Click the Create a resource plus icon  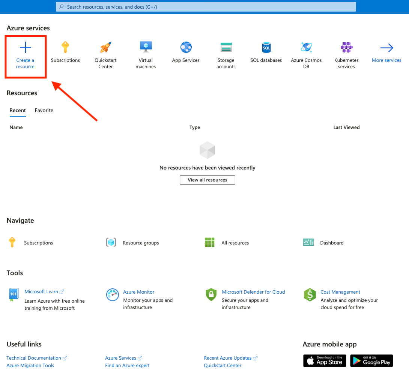(x=25, y=47)
